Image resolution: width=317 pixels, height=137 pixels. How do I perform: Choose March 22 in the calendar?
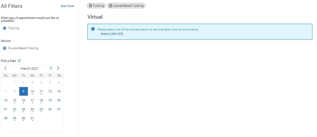coord(15,109)
